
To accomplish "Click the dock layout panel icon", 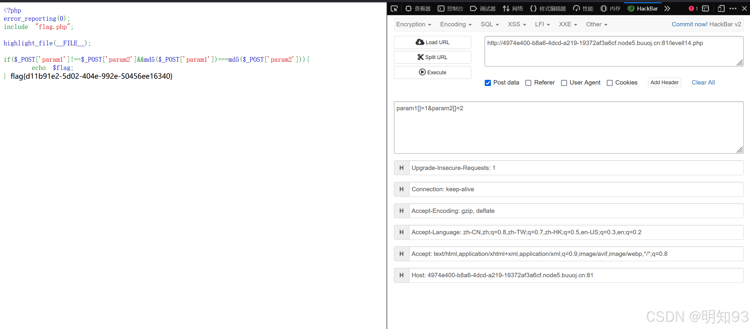I will point(706,8).
